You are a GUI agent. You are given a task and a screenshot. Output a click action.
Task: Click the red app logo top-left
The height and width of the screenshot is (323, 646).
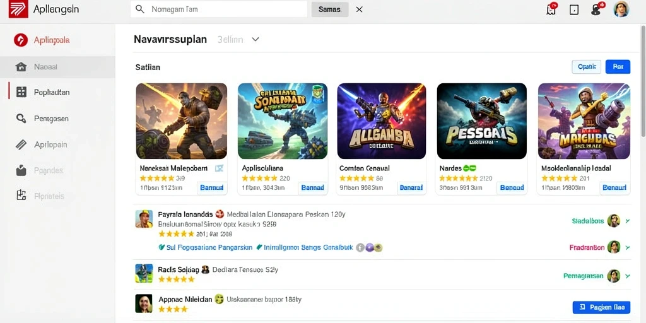point(18,9)
